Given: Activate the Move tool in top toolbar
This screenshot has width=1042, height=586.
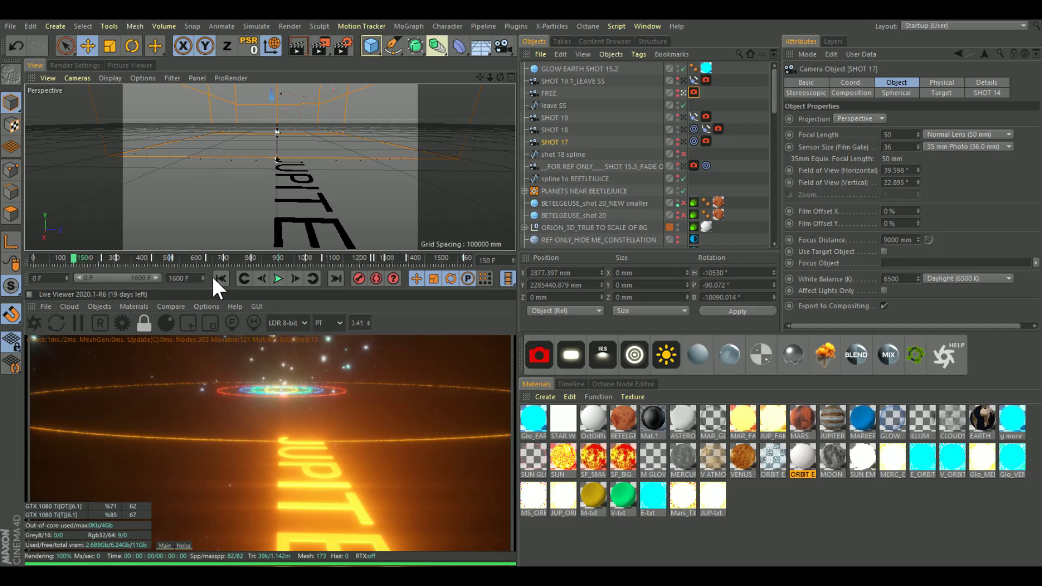Looking at the screenshot, I should [x=88, y=46].
